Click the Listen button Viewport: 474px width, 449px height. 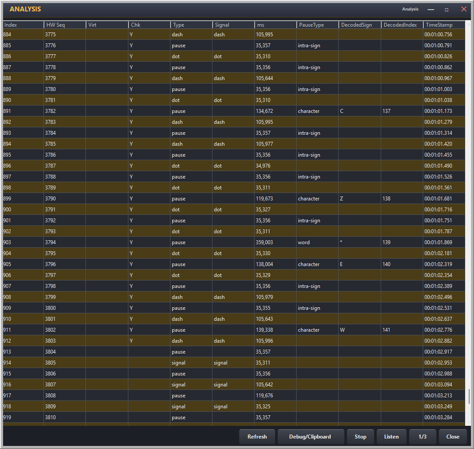392,437
